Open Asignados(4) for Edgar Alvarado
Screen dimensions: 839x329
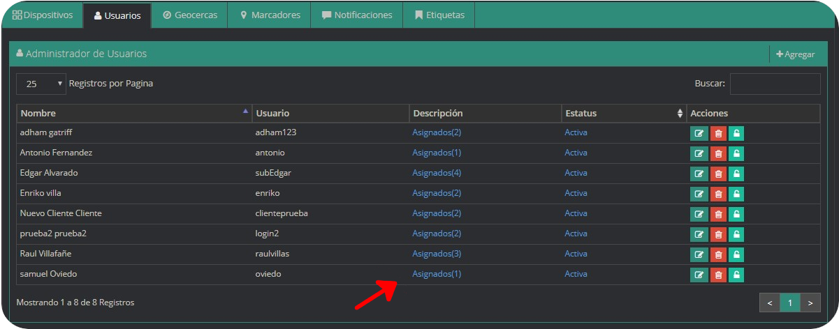pos(437,173)
